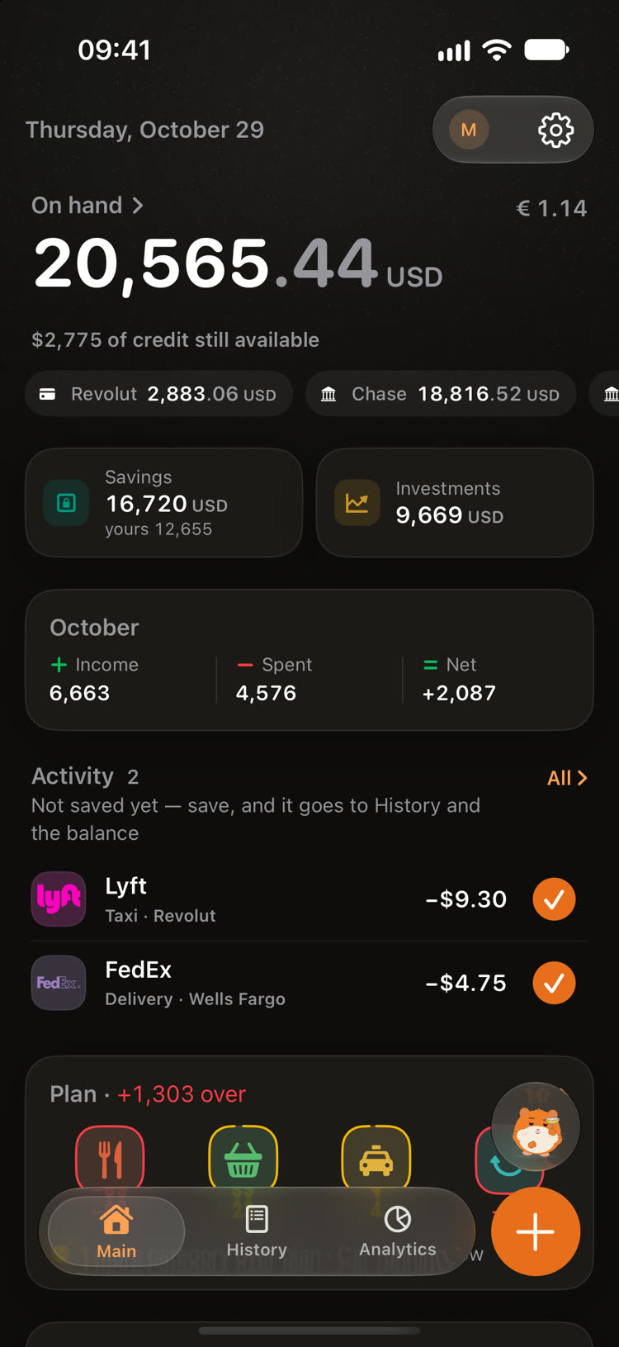Open the Revolut account chip
This screenshot has width=619, height=1347.
[x=158, y=394]
